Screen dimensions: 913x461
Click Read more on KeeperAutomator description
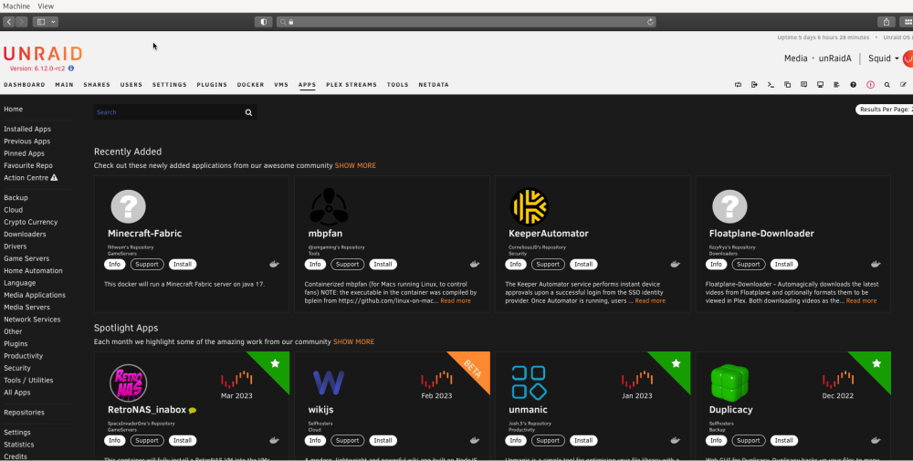tap(650, 301)
